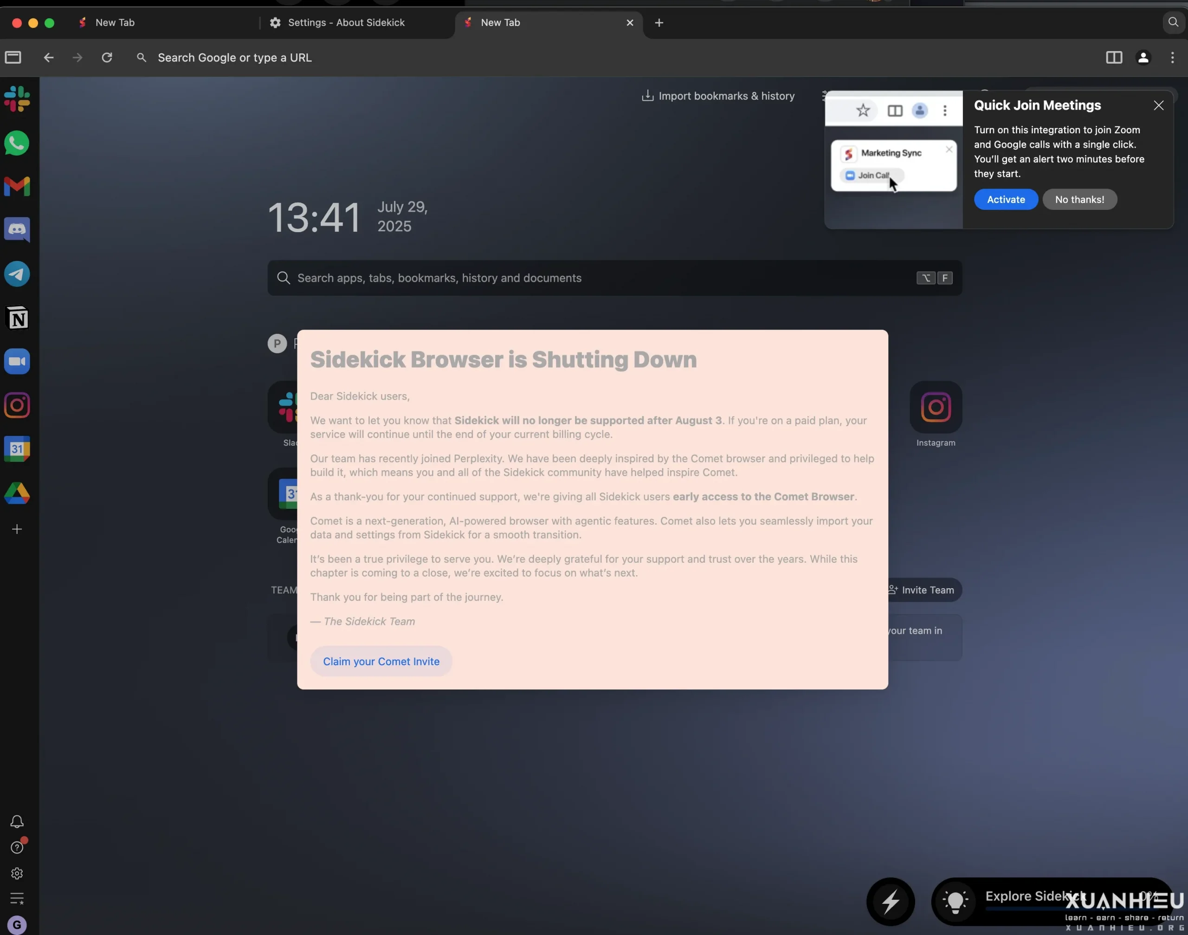
Task: Reload the current page
Action: [107, 58]
